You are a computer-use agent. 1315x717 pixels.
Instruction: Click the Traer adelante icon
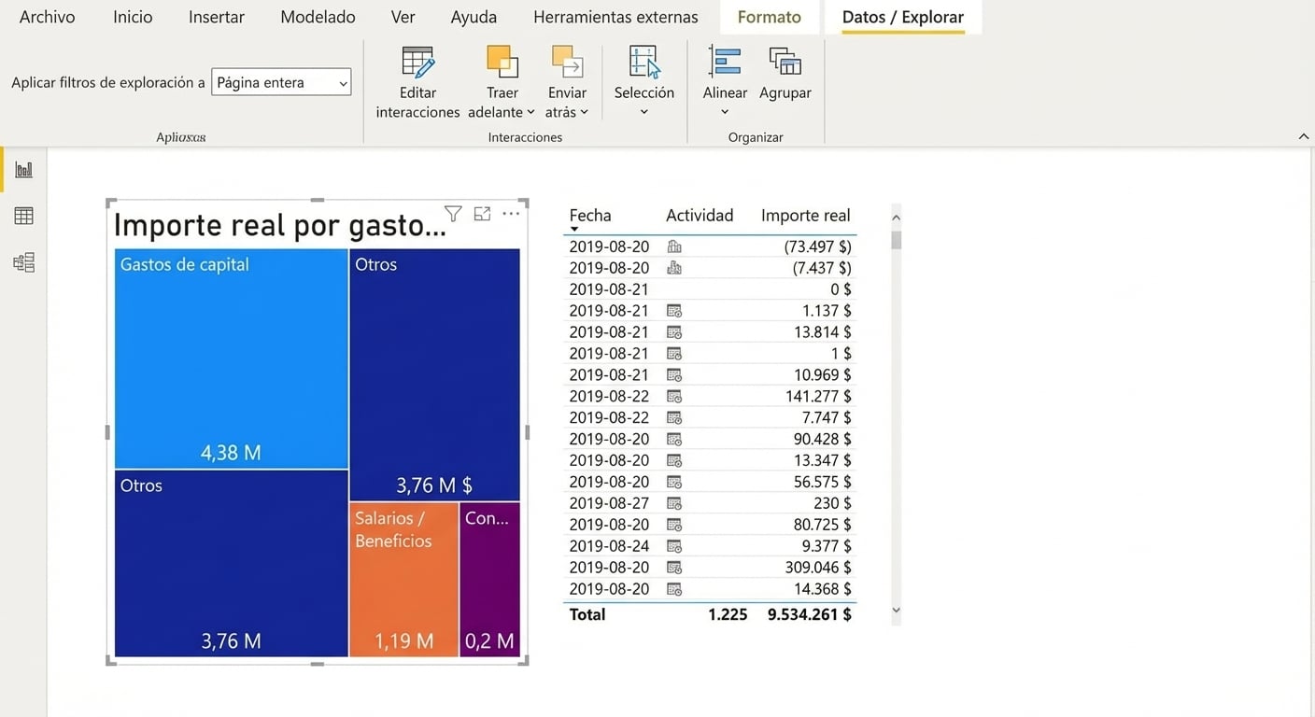pyautogui.click(x=502, y=62)
